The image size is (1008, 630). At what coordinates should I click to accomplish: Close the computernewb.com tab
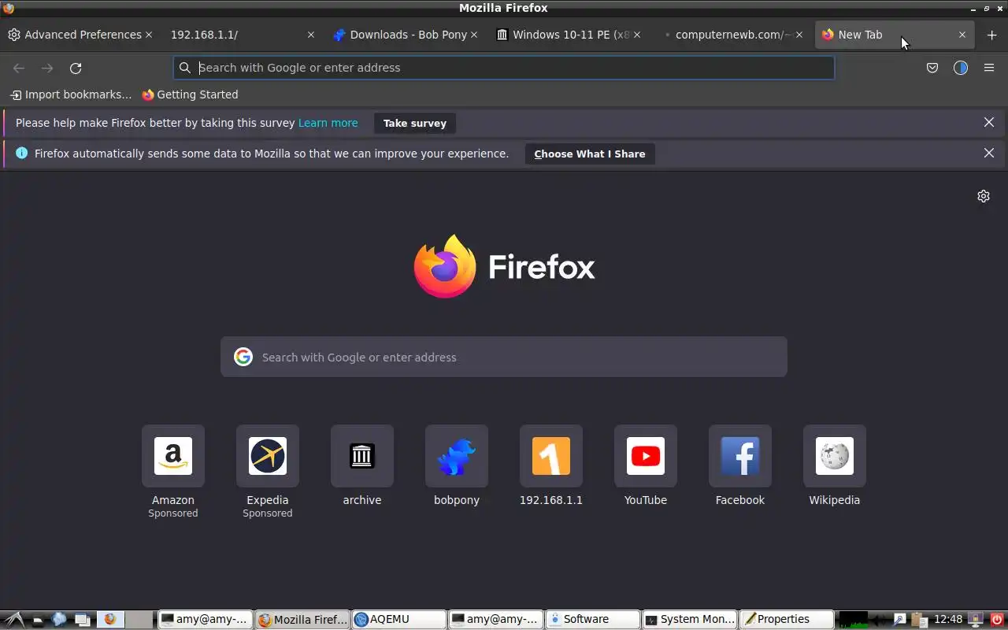799,35
